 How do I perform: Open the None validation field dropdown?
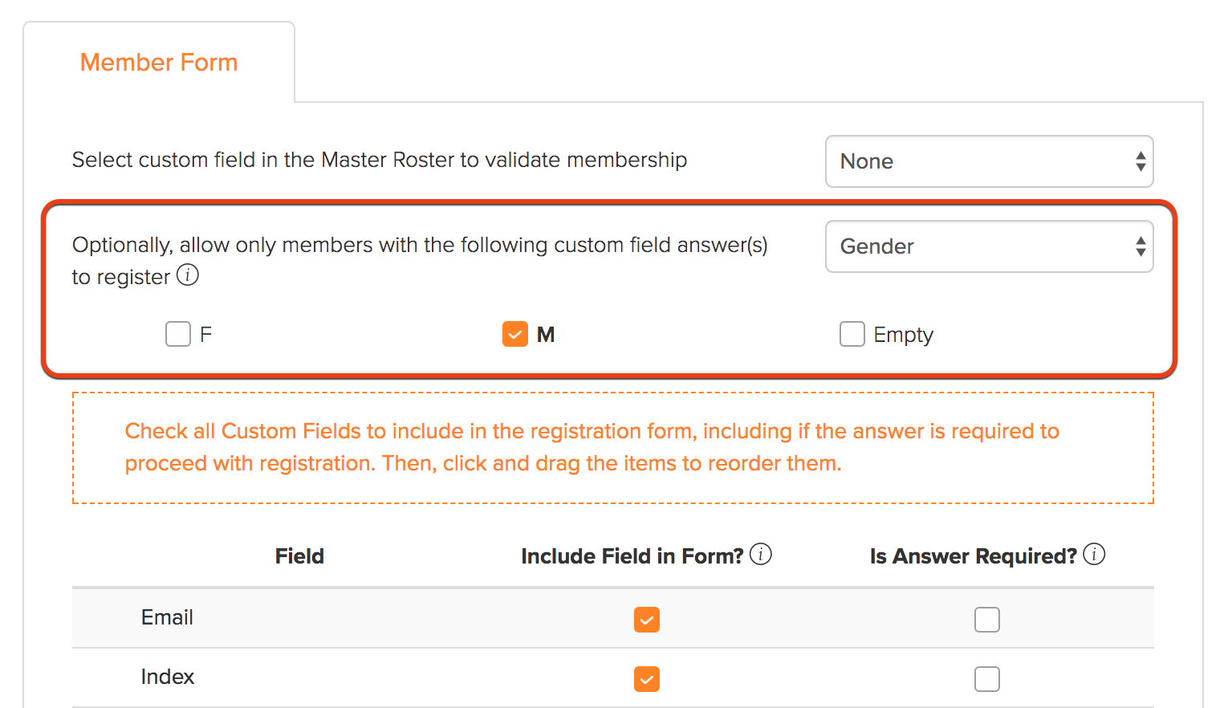pyautogui.click(x=990, y=161)
